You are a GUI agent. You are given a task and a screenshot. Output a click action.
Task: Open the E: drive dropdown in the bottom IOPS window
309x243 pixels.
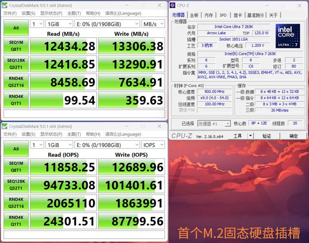click(x=107, y=145)
